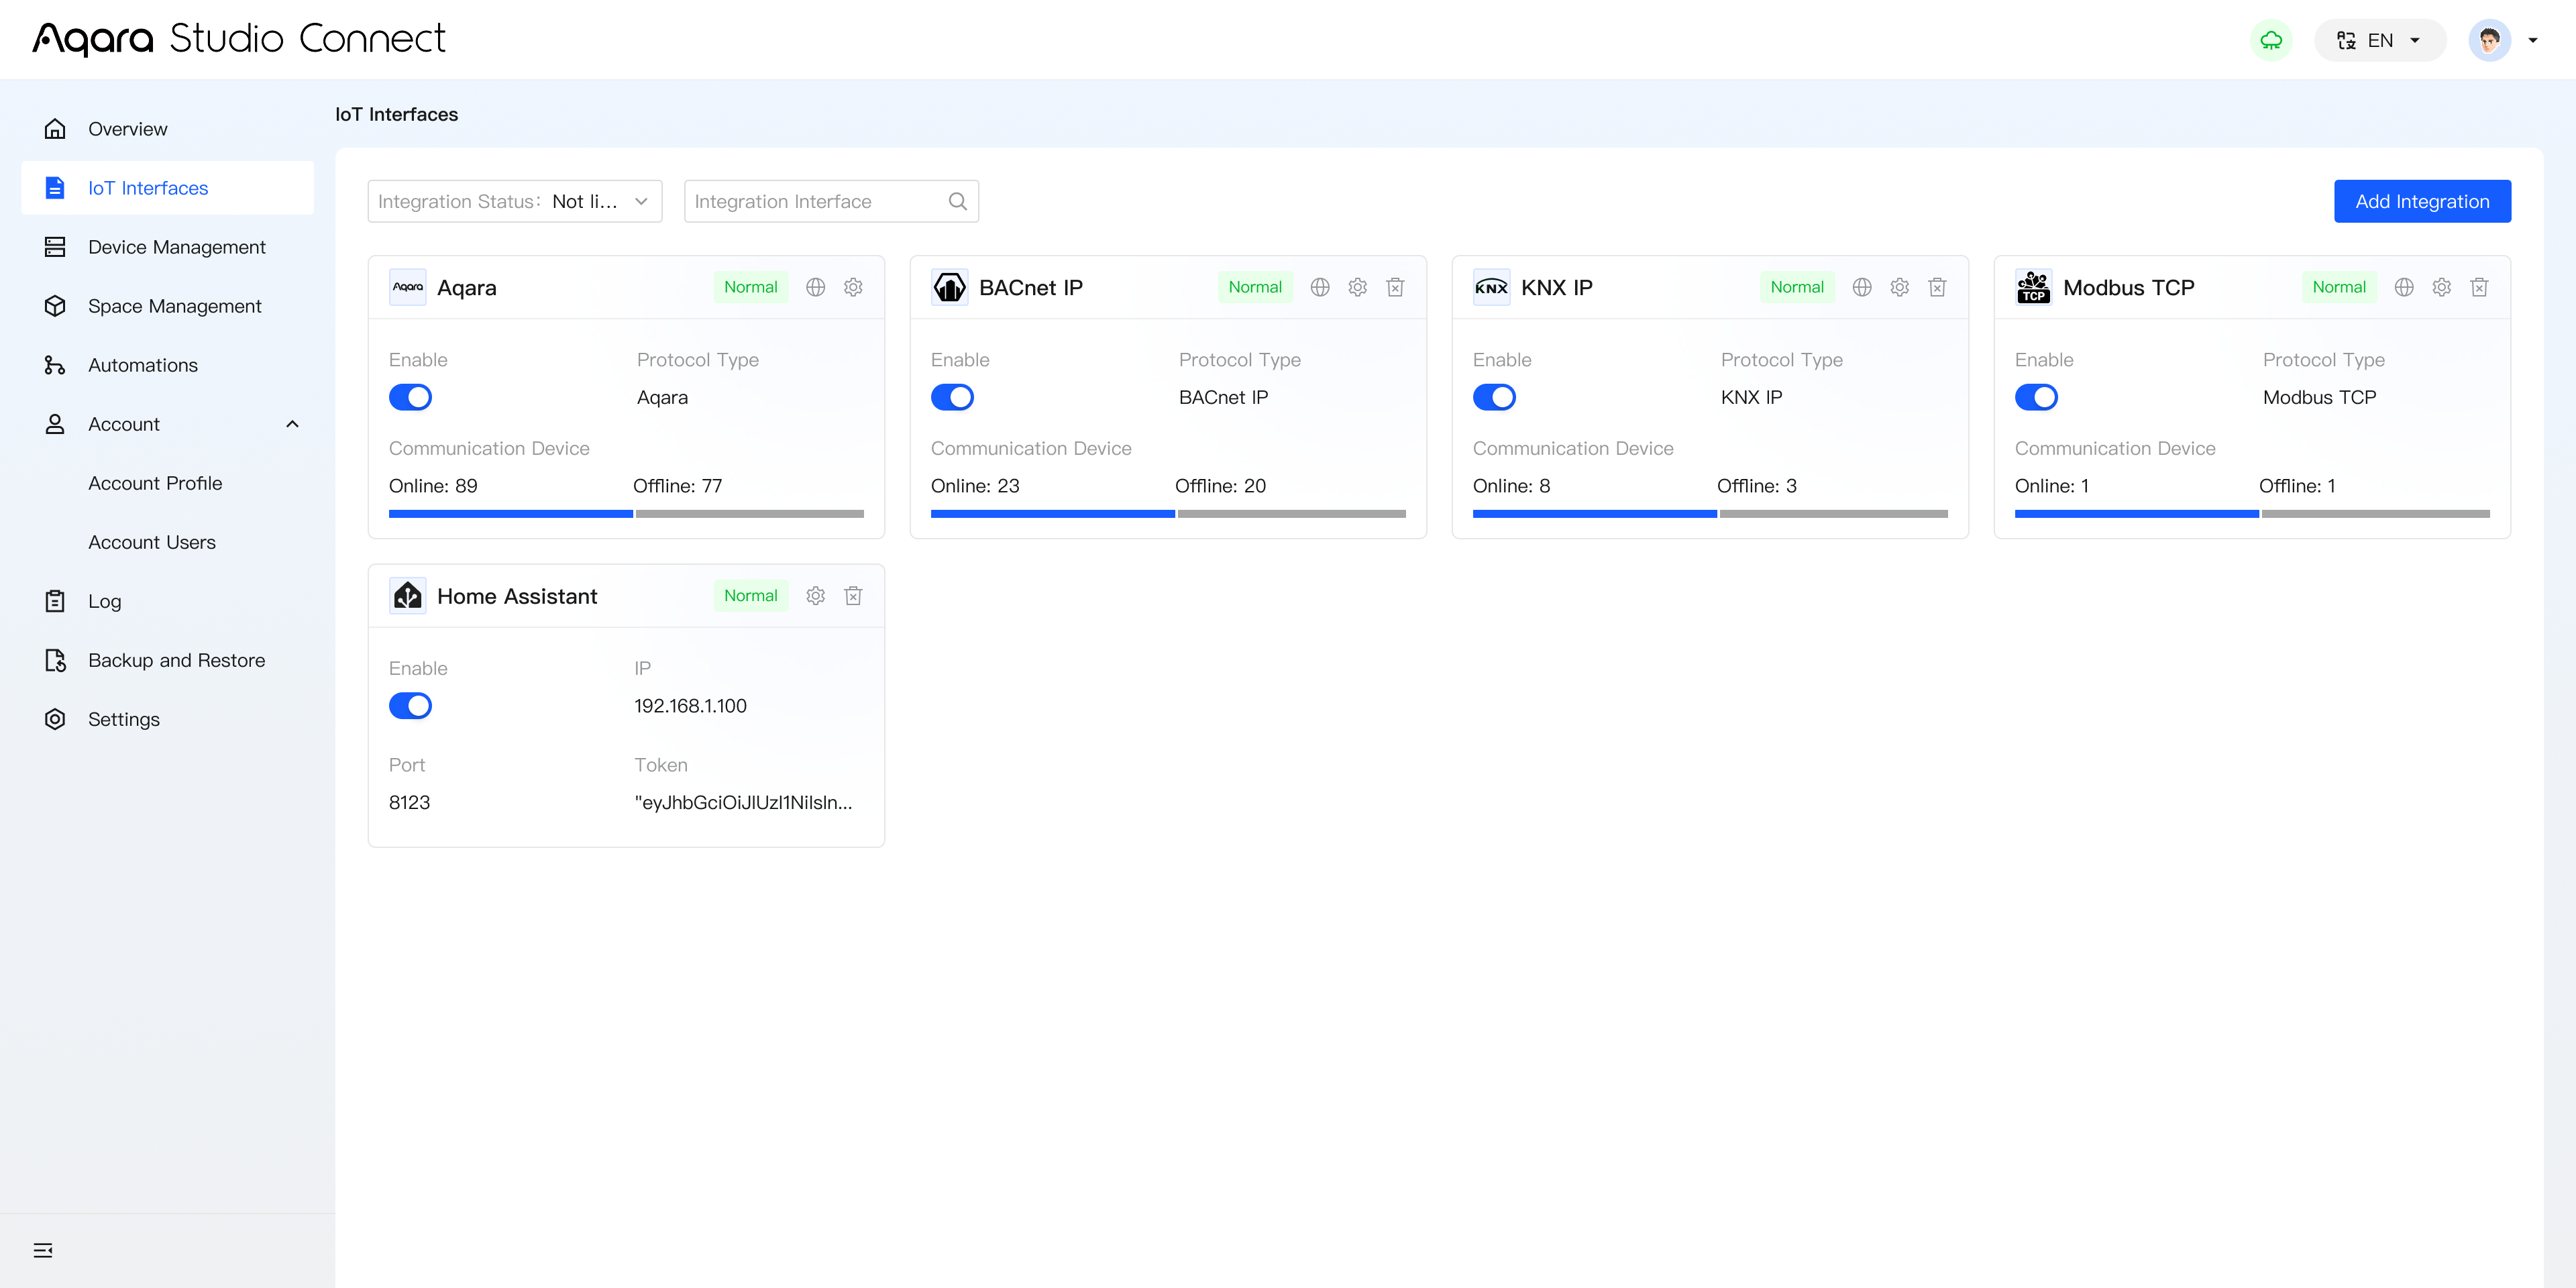
Task: Click search magnifier in Integration Interface field
Action: click(x=957, y=201)
